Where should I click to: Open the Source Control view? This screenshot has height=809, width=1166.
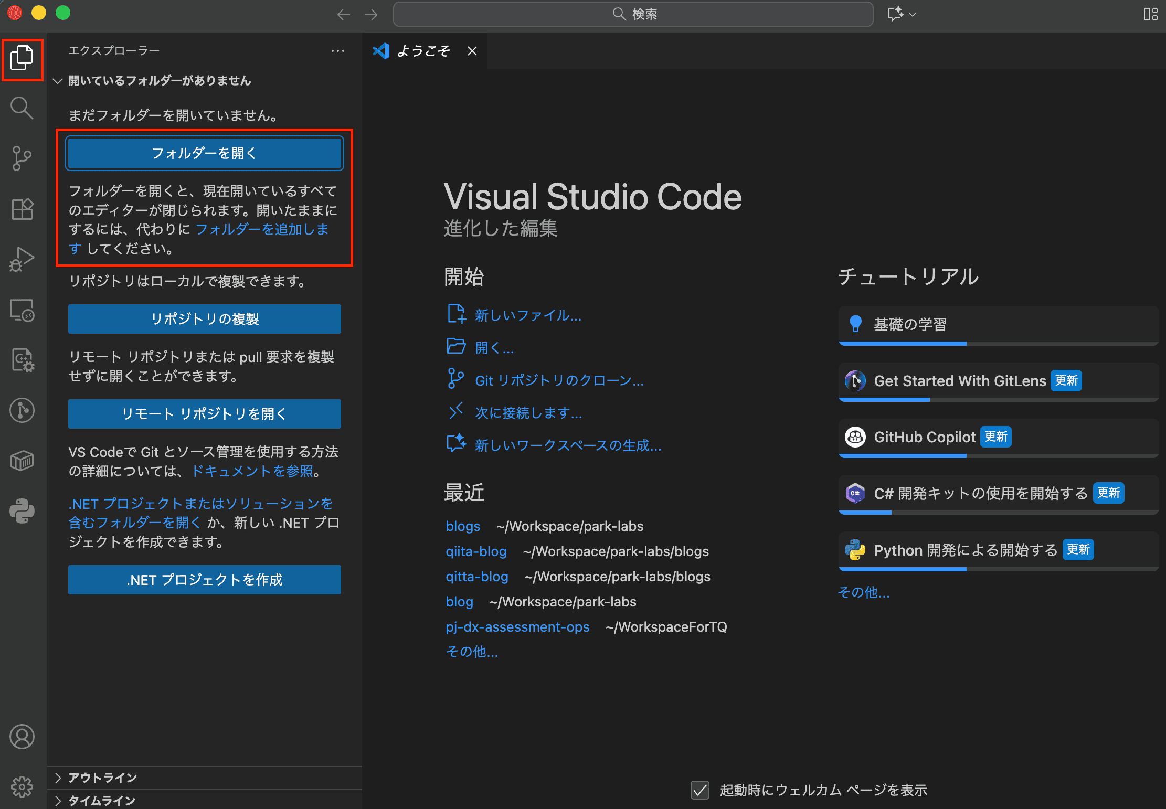[22, 158]
